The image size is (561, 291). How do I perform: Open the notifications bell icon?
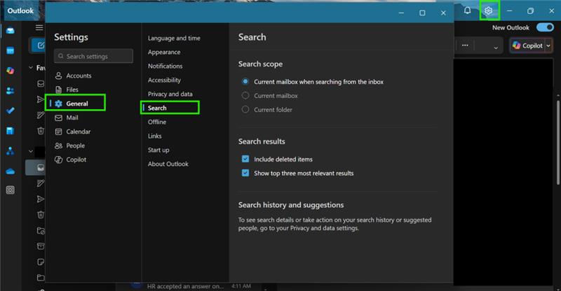tap(467, 10)
